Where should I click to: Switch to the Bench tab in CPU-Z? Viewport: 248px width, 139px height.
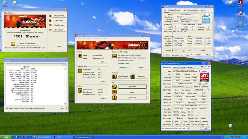point(197,10)
